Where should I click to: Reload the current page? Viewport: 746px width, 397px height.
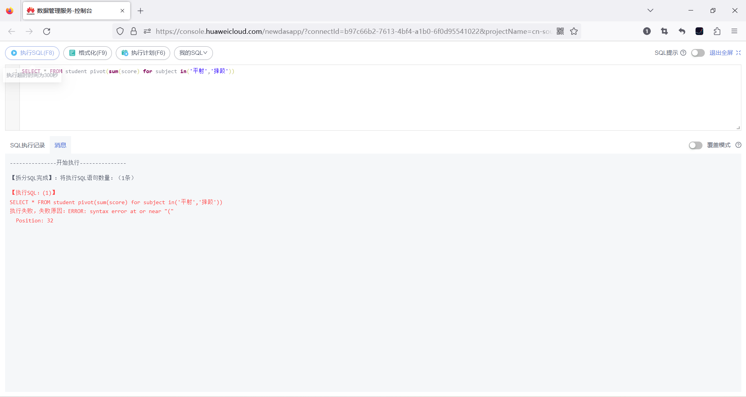(47, 31)
